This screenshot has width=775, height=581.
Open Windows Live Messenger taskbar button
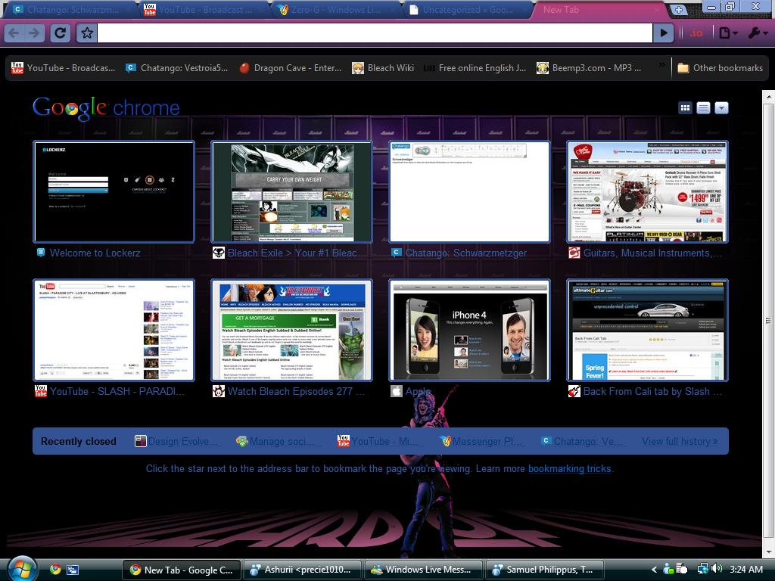pos(423,570)
